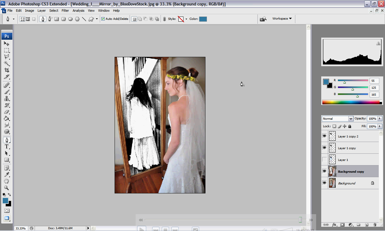
Task: Select the Crop tool
Action: click(6, 70)
